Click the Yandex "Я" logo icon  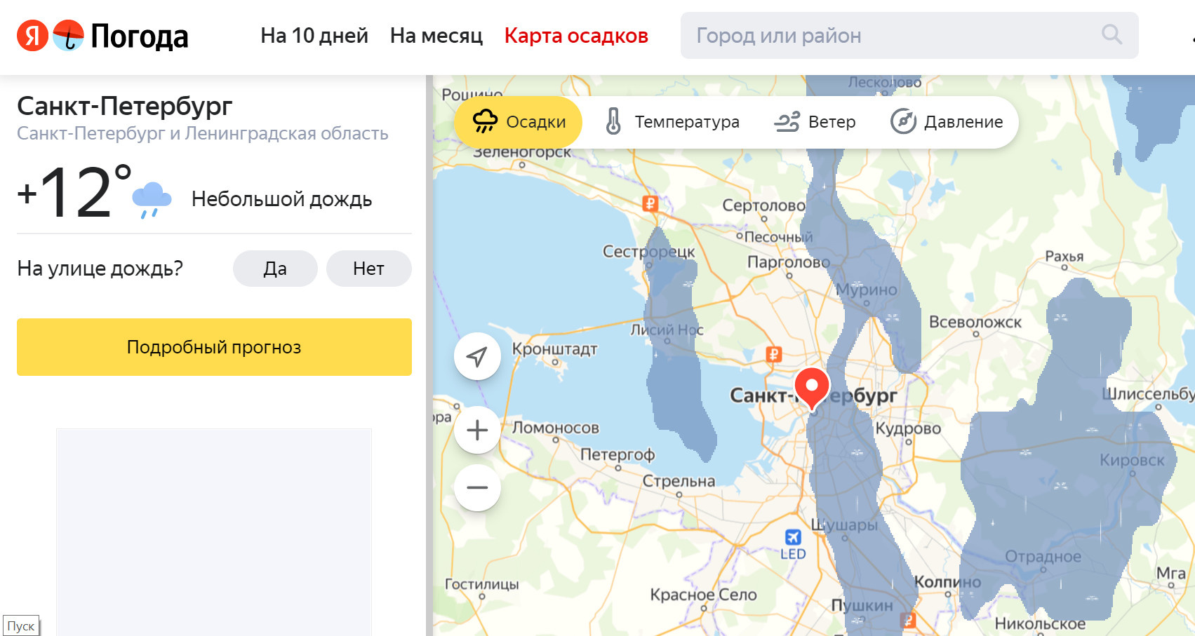(32, 35)
